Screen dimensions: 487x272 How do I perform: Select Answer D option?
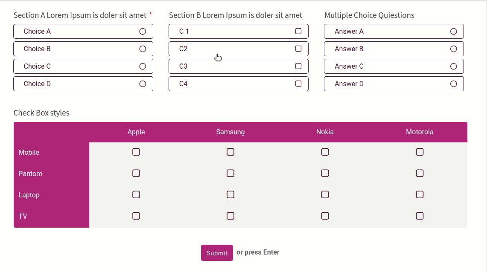tap(454, 84)
